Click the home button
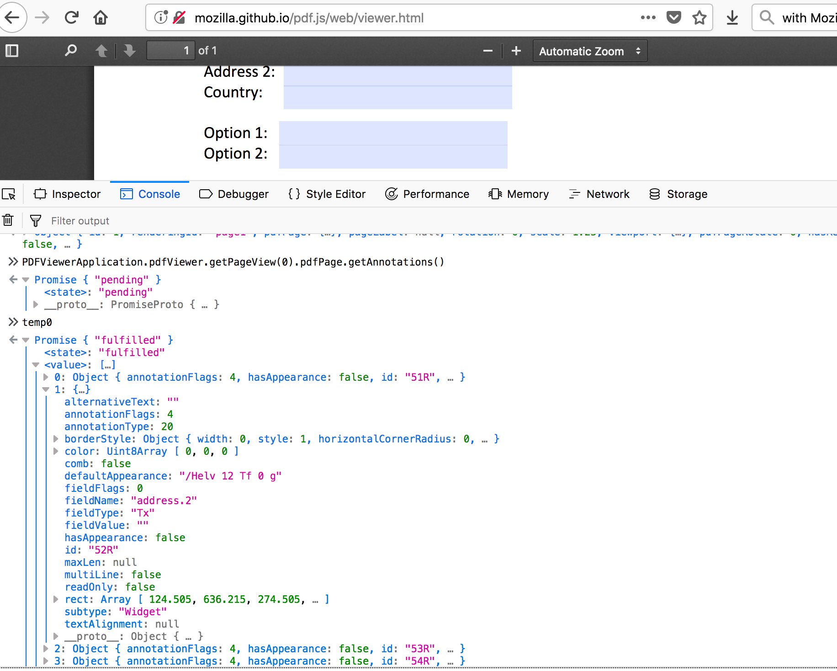 [x=100, y=17]
